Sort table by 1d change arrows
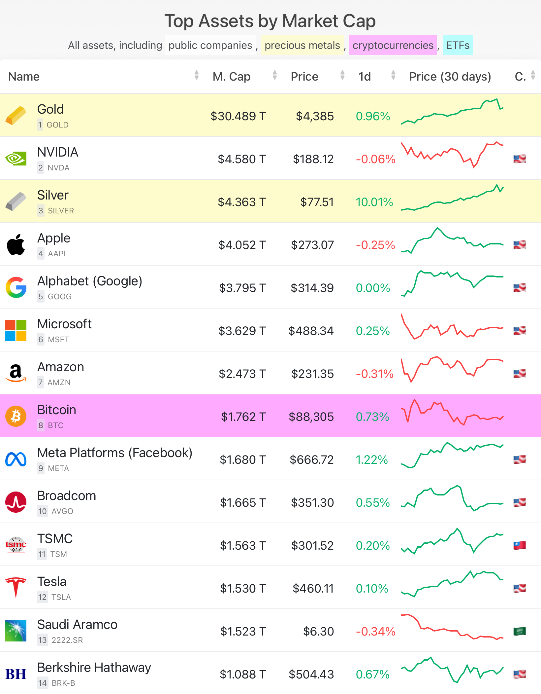 393,75
